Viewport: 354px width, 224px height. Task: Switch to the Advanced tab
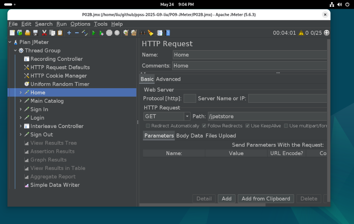[x=168, y=79]
